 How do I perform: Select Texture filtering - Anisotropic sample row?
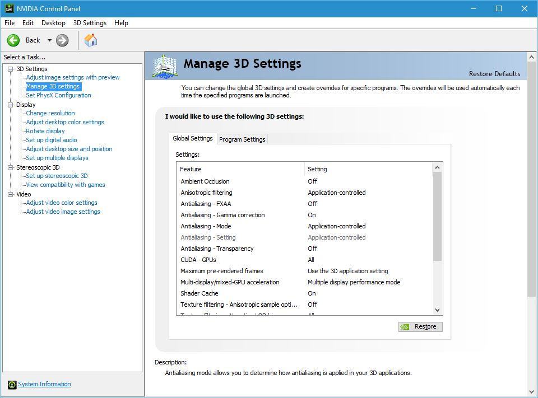click(x=305, y=305)
